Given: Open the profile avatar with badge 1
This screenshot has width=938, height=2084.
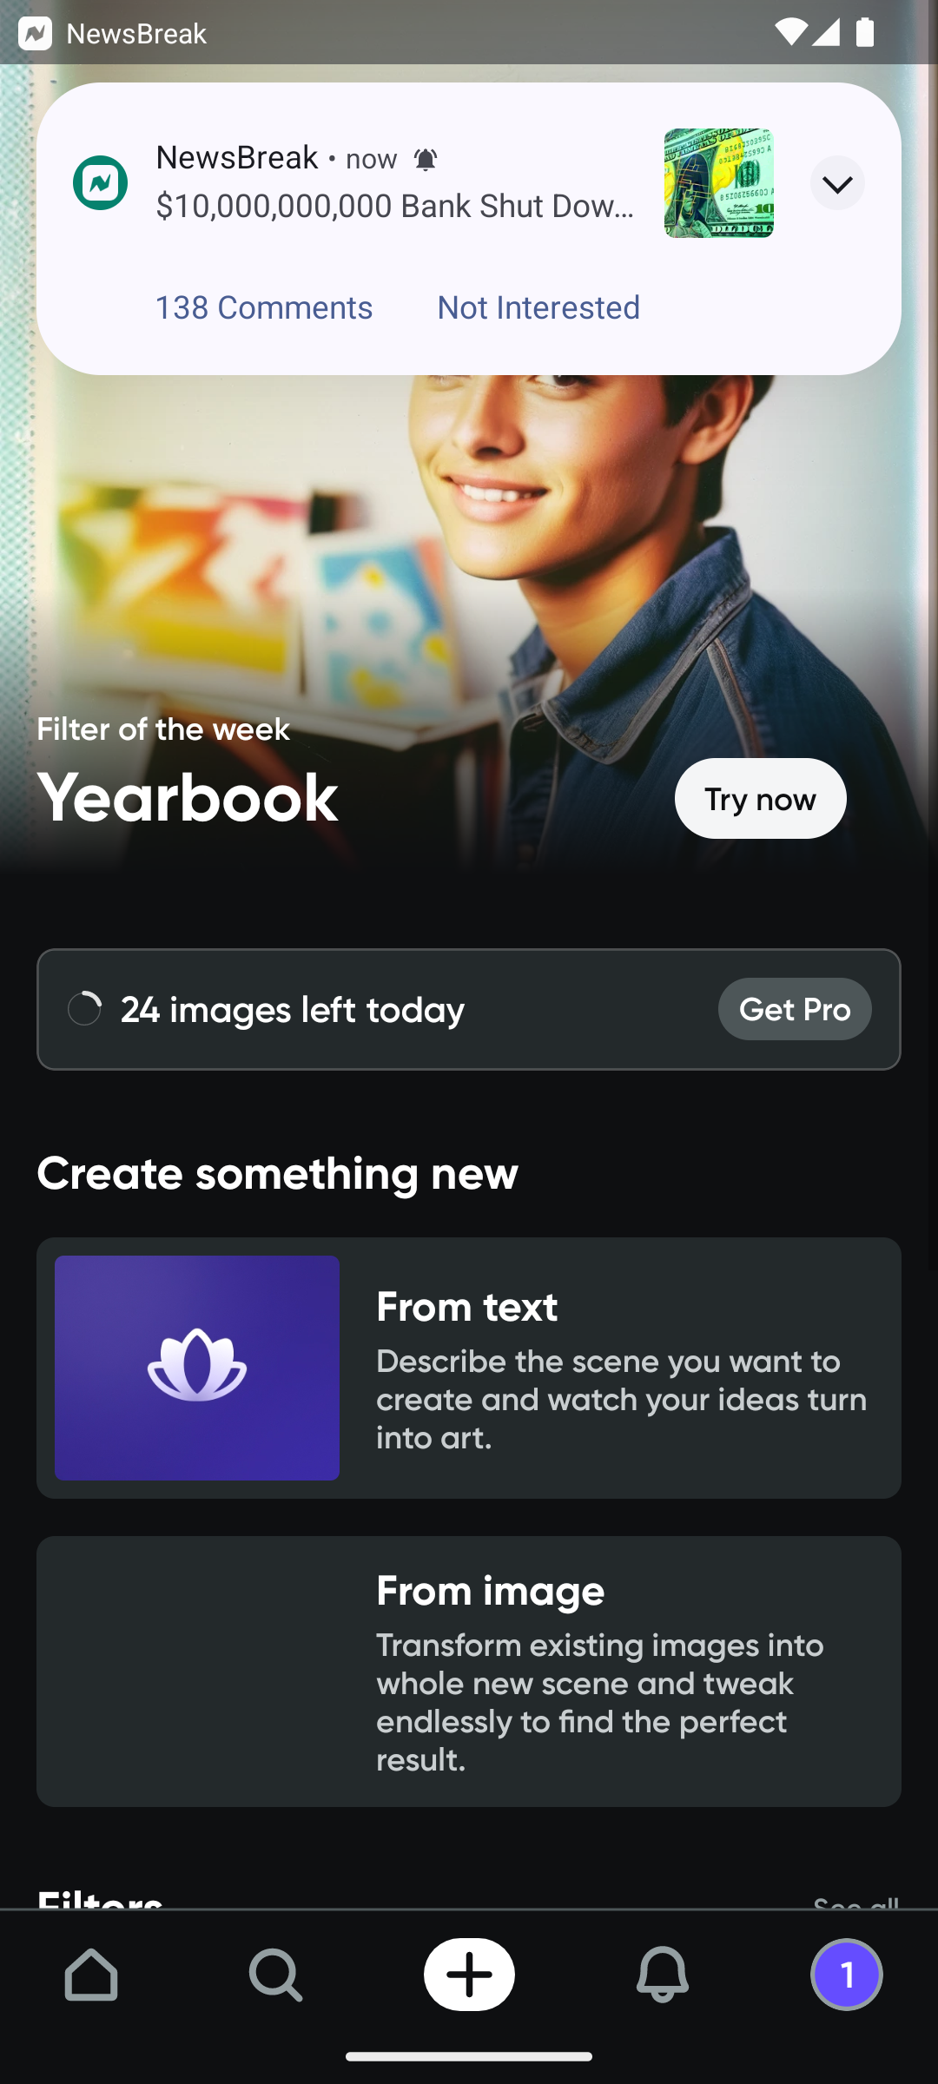Looking at the screenshot, I should point(847,1974).
